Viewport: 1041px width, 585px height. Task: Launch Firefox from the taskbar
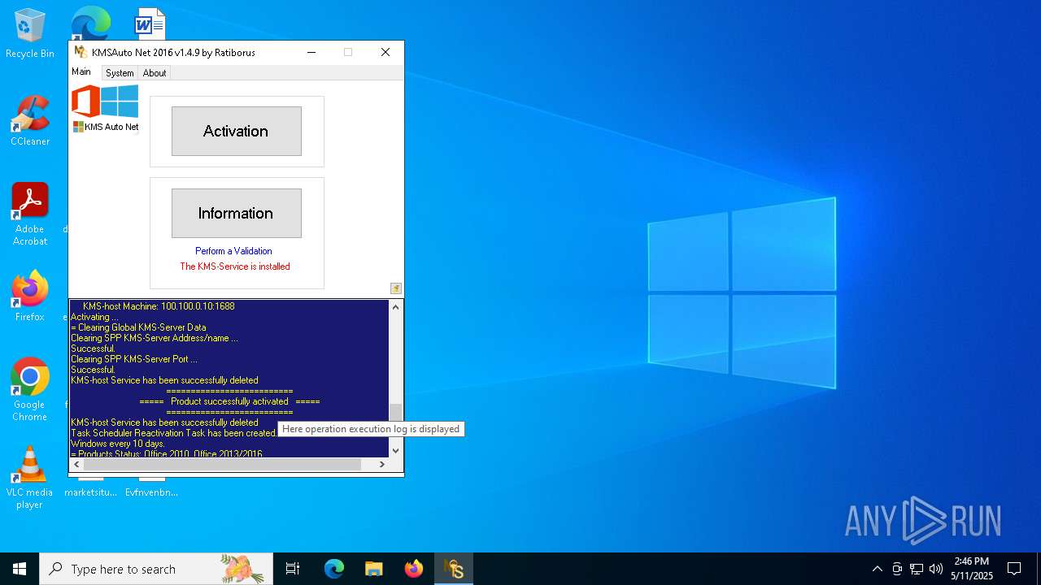pyautogui.click(x=414, y=569)
